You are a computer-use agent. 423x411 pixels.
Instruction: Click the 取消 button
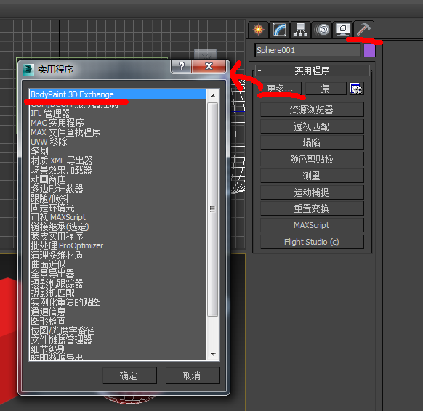click(x=193, y=375)
